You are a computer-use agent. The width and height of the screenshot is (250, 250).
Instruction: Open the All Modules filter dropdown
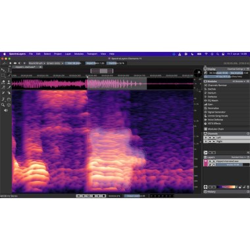coord(239,82)
